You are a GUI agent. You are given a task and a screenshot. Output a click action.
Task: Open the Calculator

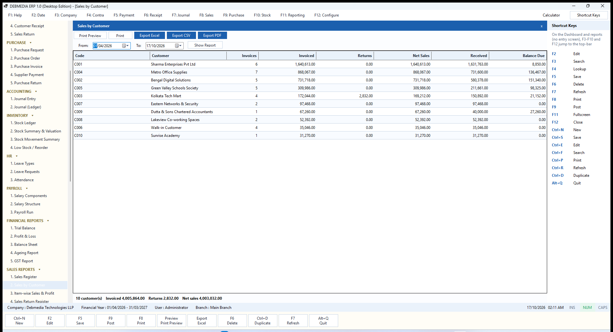pyautogui.click(x=551, y=15)
